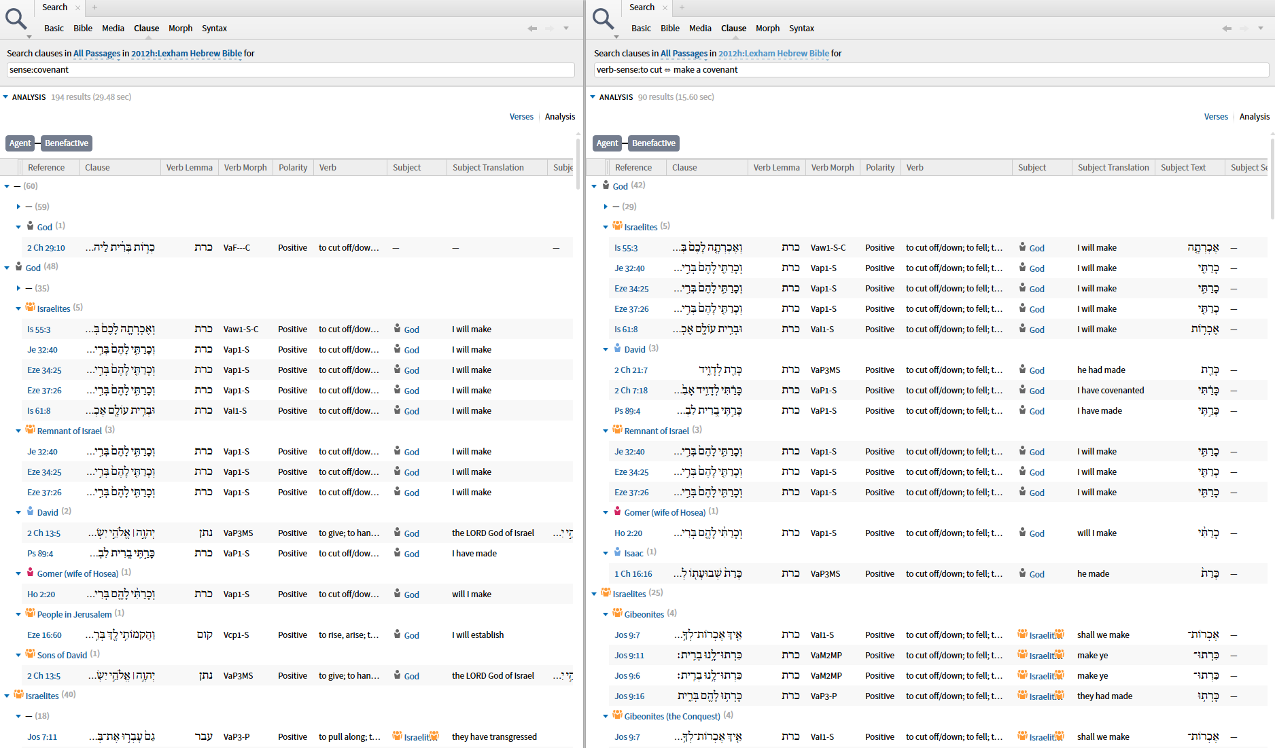Click the person icon beside Isaac (1)
The width and height of the screenshot is (1275, 748).
click(618, 552)
